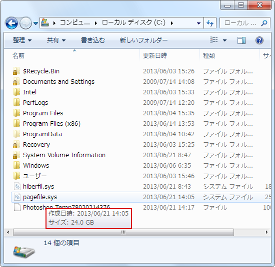Viewport: 275px width, 267px height.
Task: Click System Volume Information name text
Action: [64, 155]
